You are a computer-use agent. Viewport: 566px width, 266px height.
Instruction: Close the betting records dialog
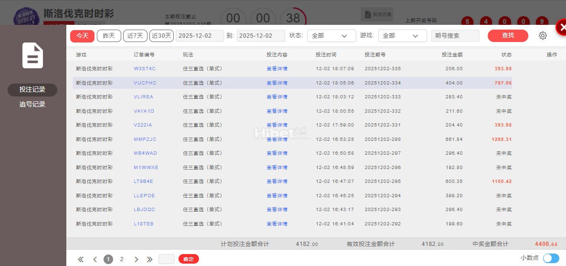562,28
